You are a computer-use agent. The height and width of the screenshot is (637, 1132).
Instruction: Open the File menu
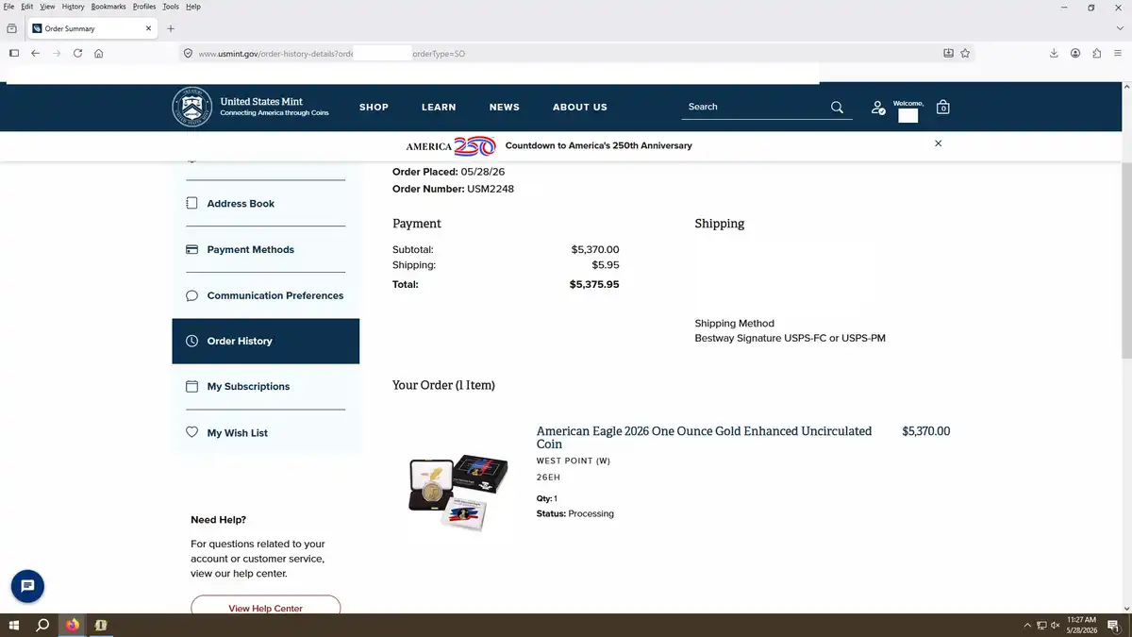[x=8, y=7]
